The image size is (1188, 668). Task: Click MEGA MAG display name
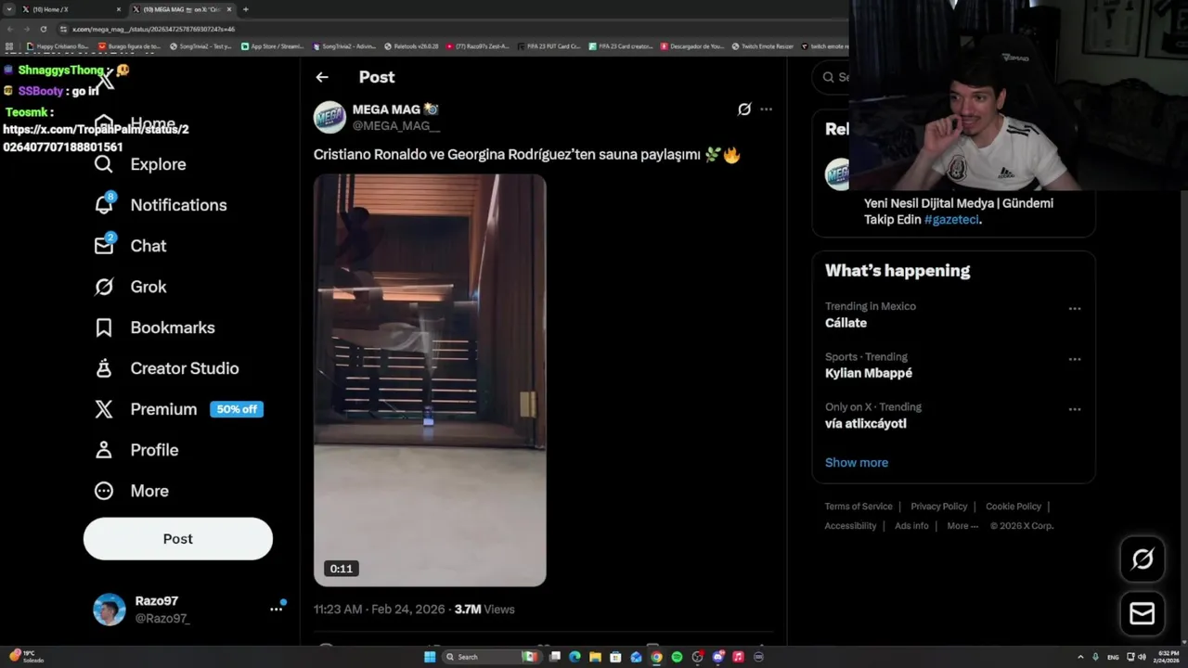pyautogui.click(x=387, y=109)
